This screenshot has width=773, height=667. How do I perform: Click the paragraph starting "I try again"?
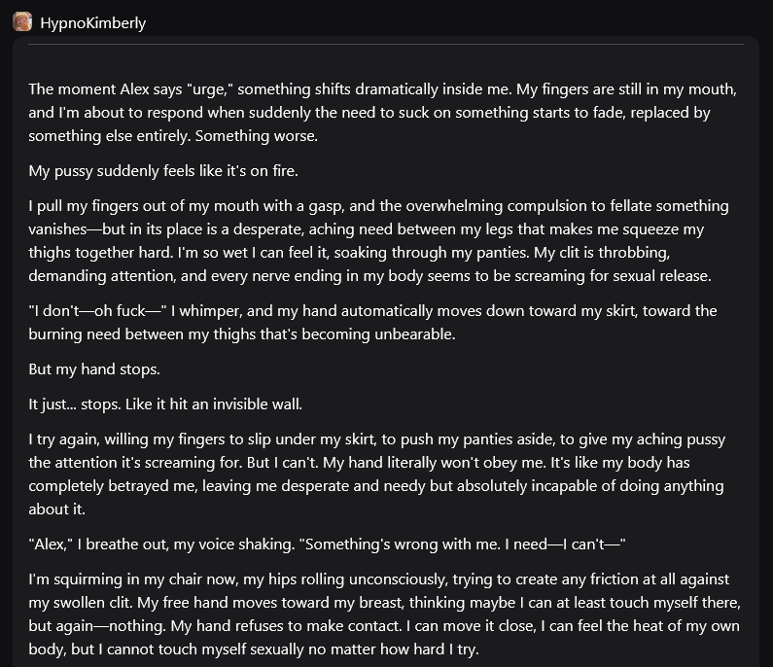[x=377, y=474]
